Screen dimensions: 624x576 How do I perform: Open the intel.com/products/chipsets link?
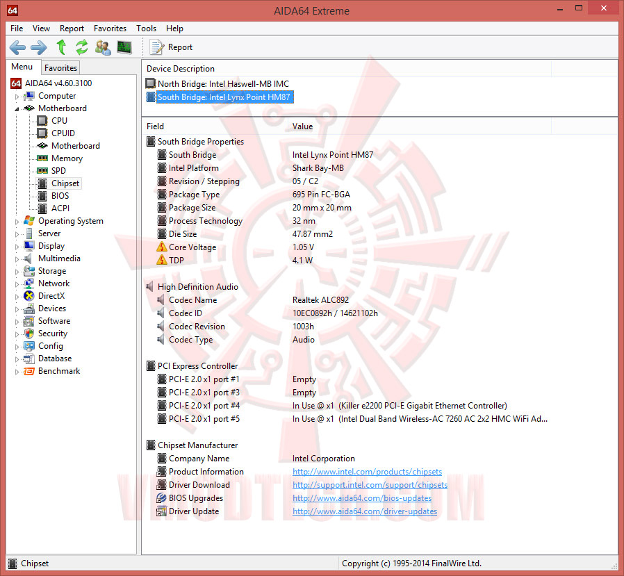point(367,472)
